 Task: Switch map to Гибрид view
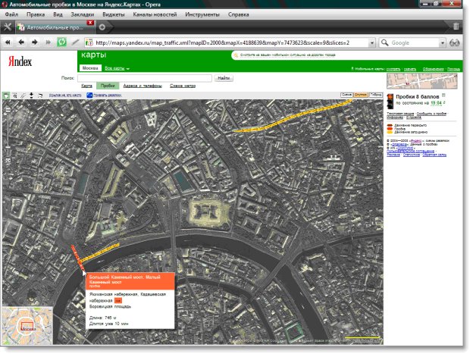(375, 95)
